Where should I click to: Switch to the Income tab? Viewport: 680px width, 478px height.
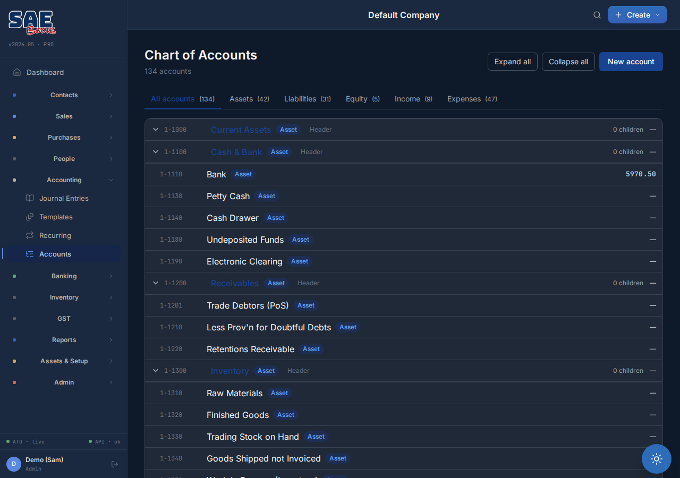tap(413, 99)
